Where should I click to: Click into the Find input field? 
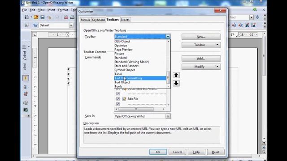click(239, 17)
